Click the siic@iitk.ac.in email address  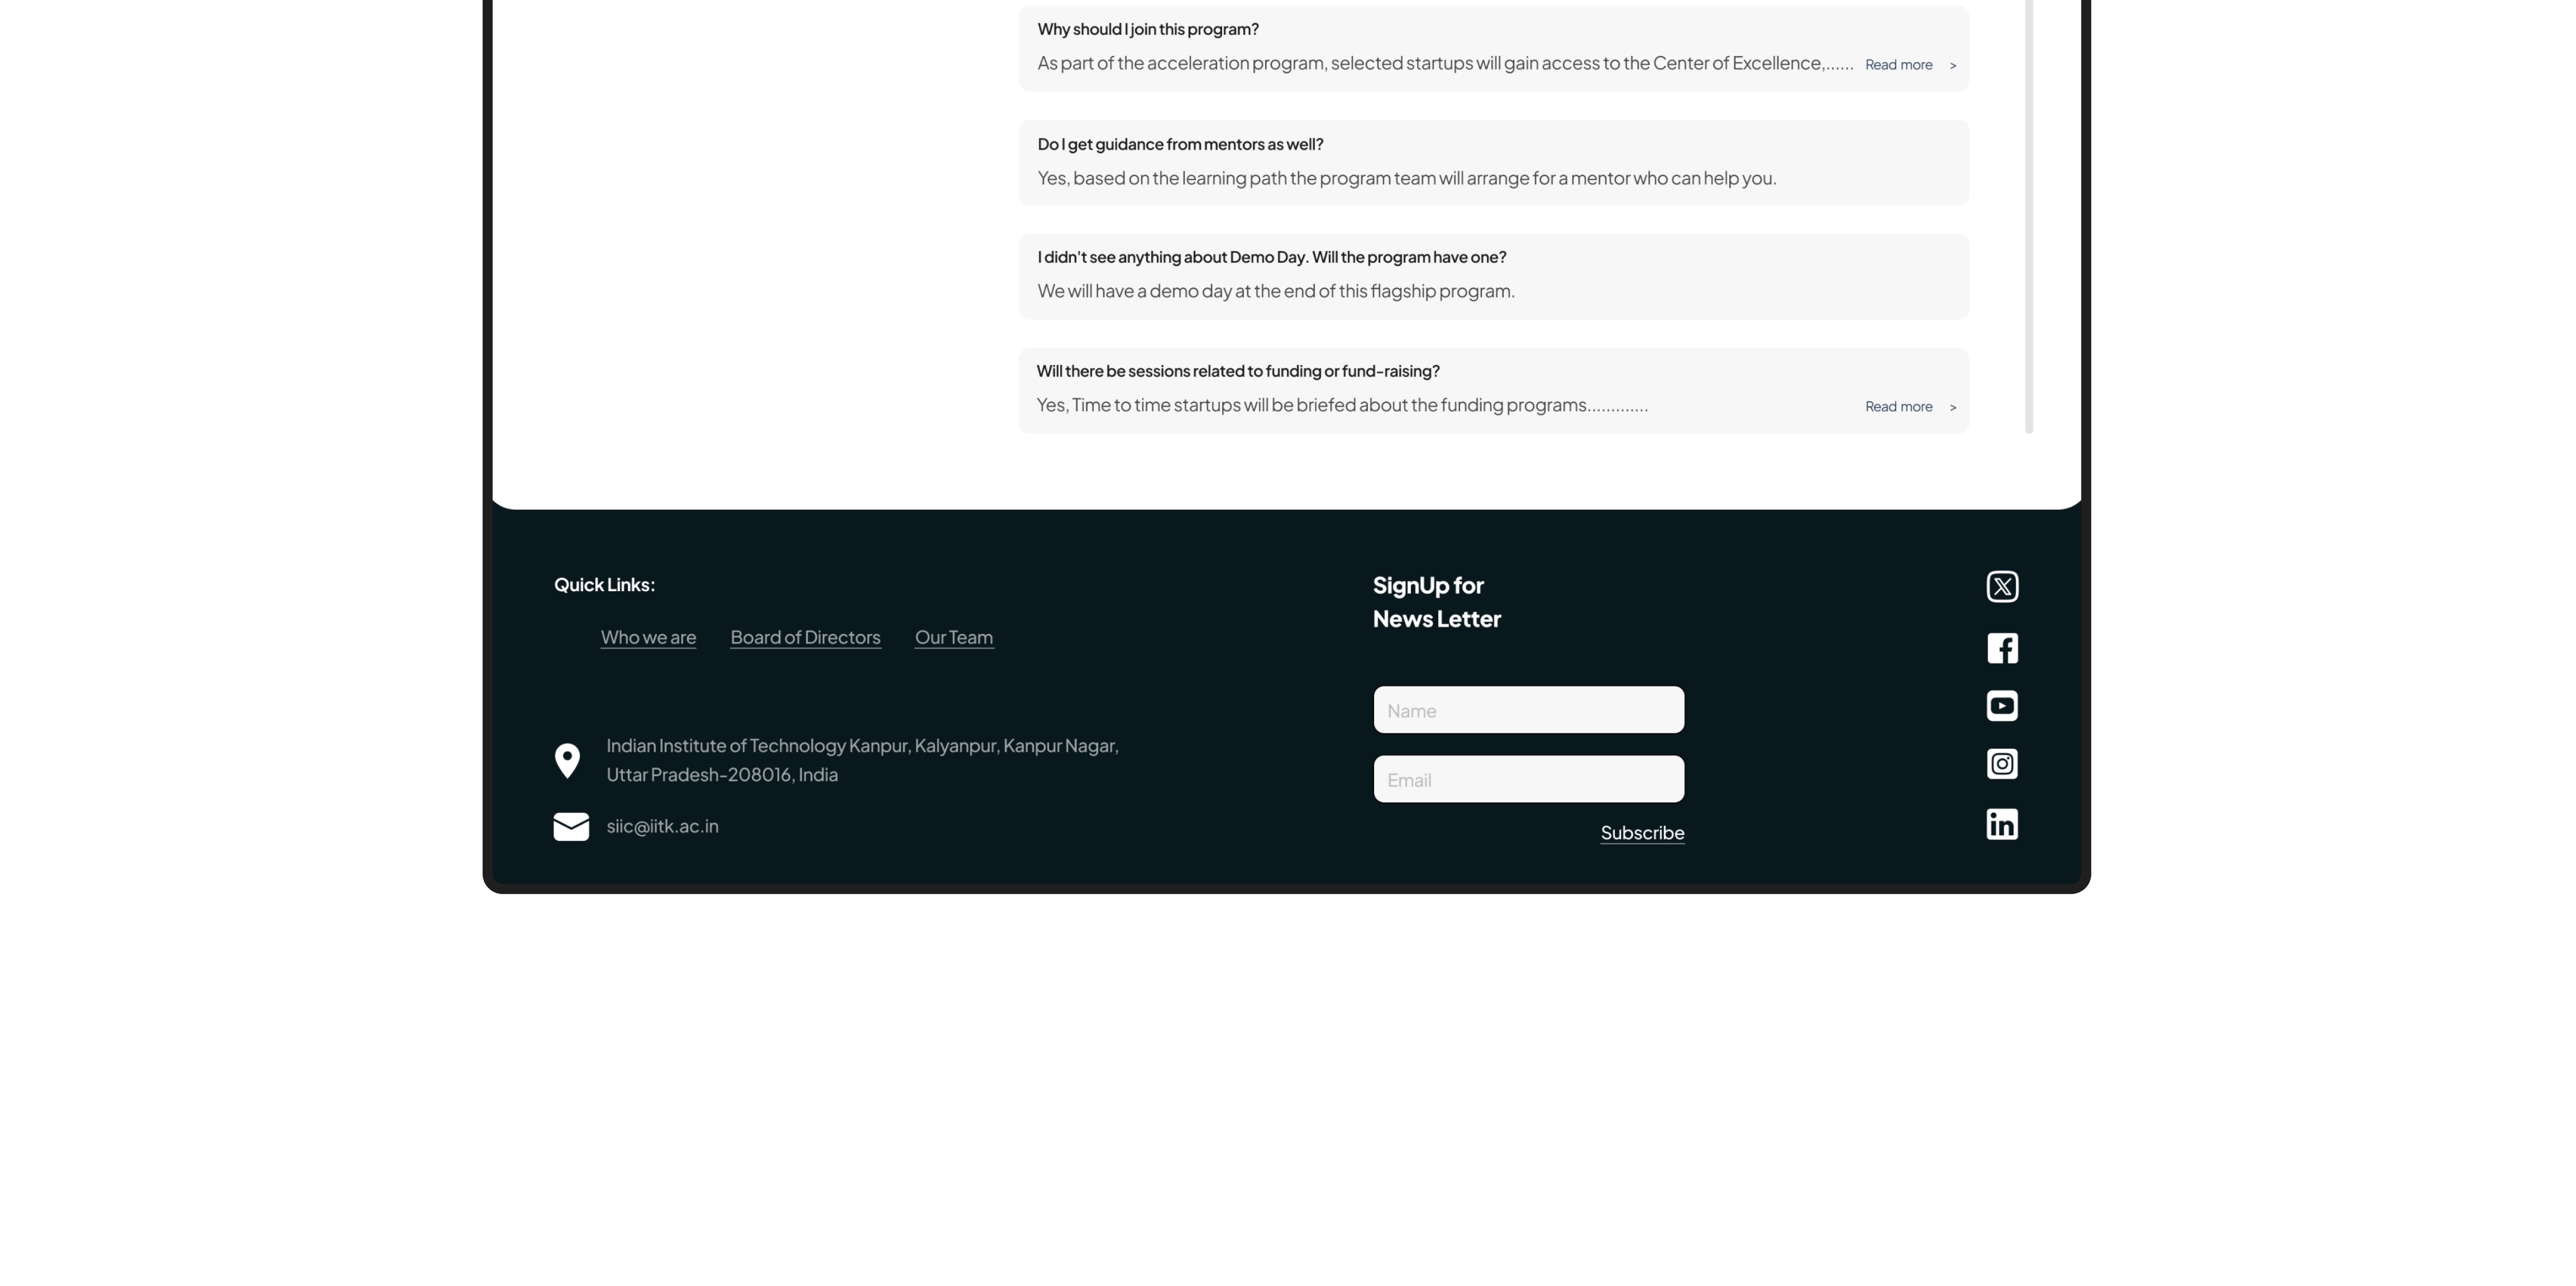coord(662,826)
